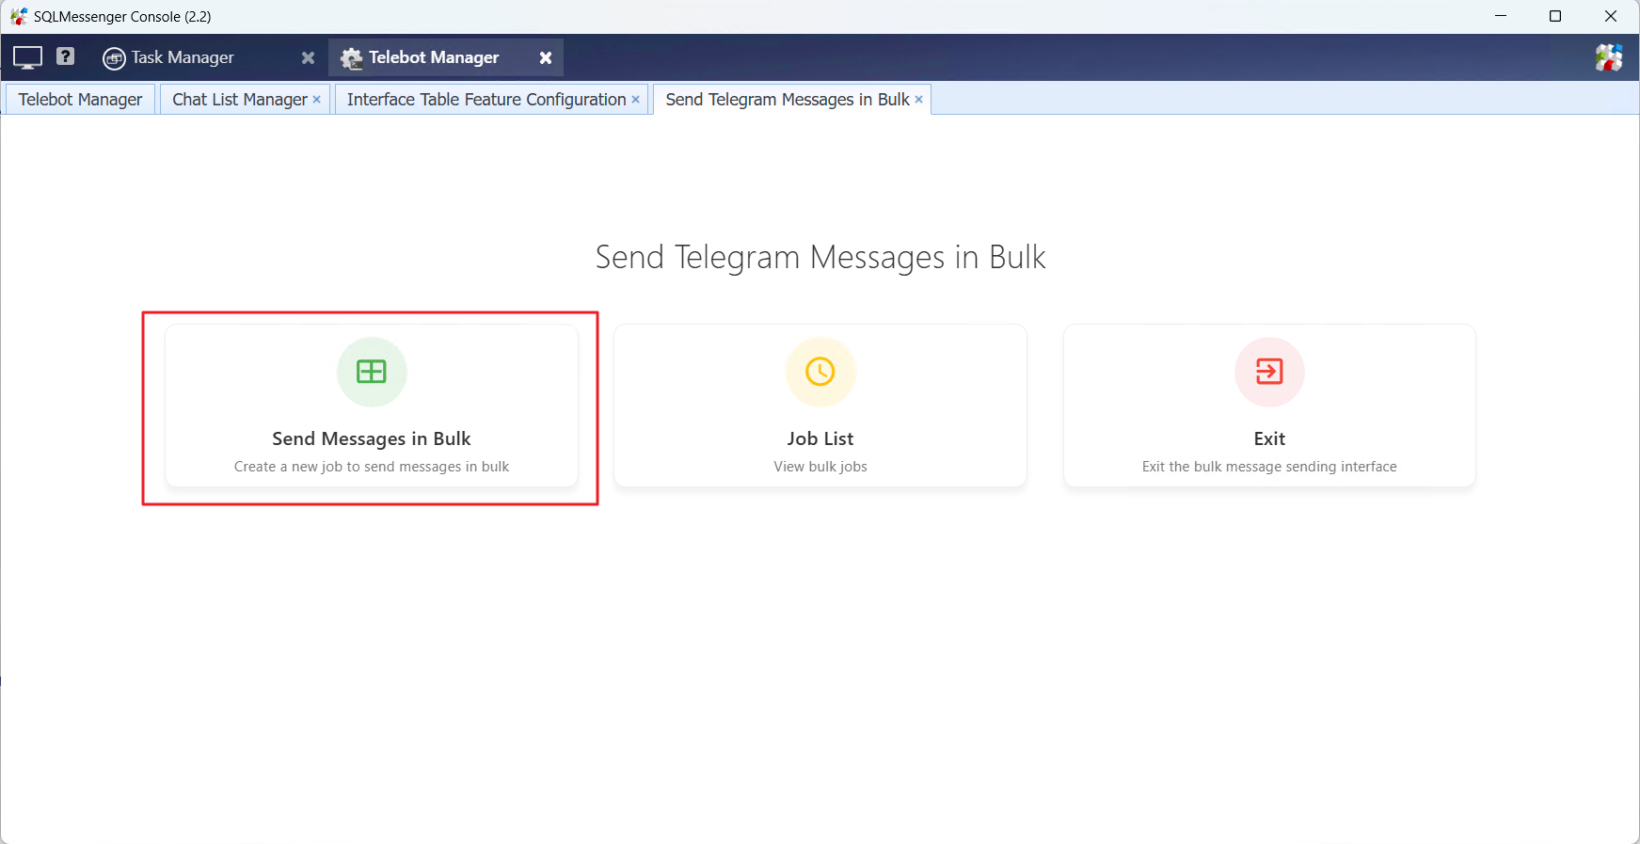Viewport: 1640px width, 844px height.
Task: Close Interface Table Feature Configuration tab
Action: point(636,100)
